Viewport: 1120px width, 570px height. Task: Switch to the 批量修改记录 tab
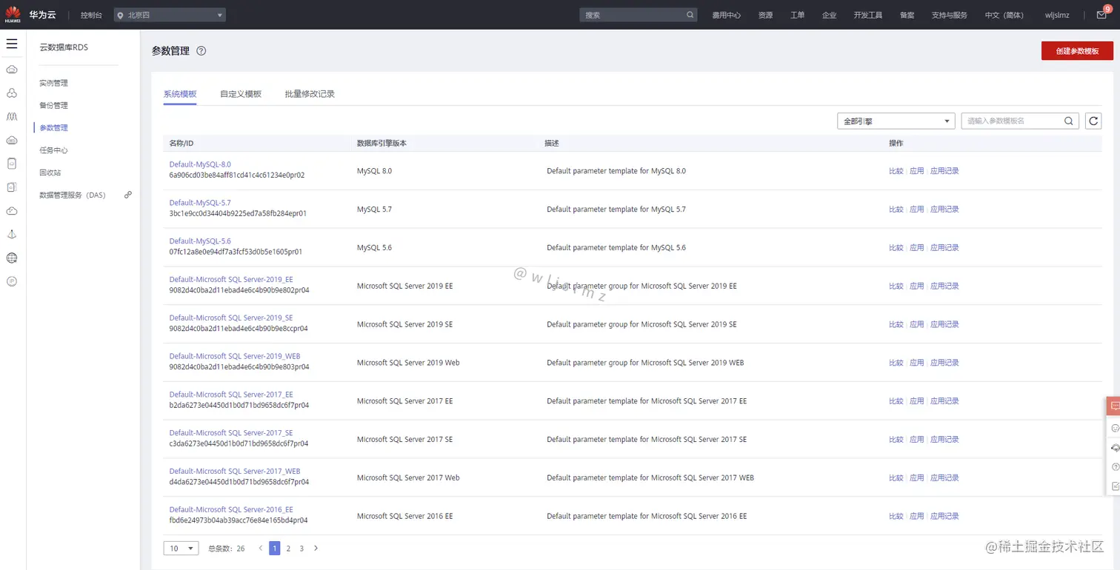tap(310, 94)
